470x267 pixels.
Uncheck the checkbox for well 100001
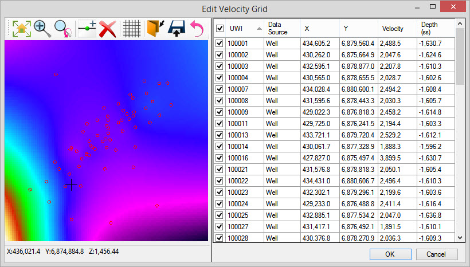[220, 44]
